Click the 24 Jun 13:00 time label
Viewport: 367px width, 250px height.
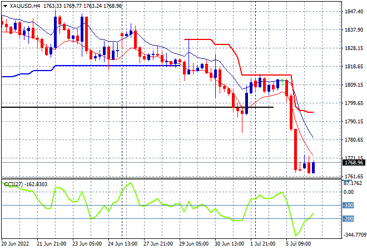coord(123,244)
